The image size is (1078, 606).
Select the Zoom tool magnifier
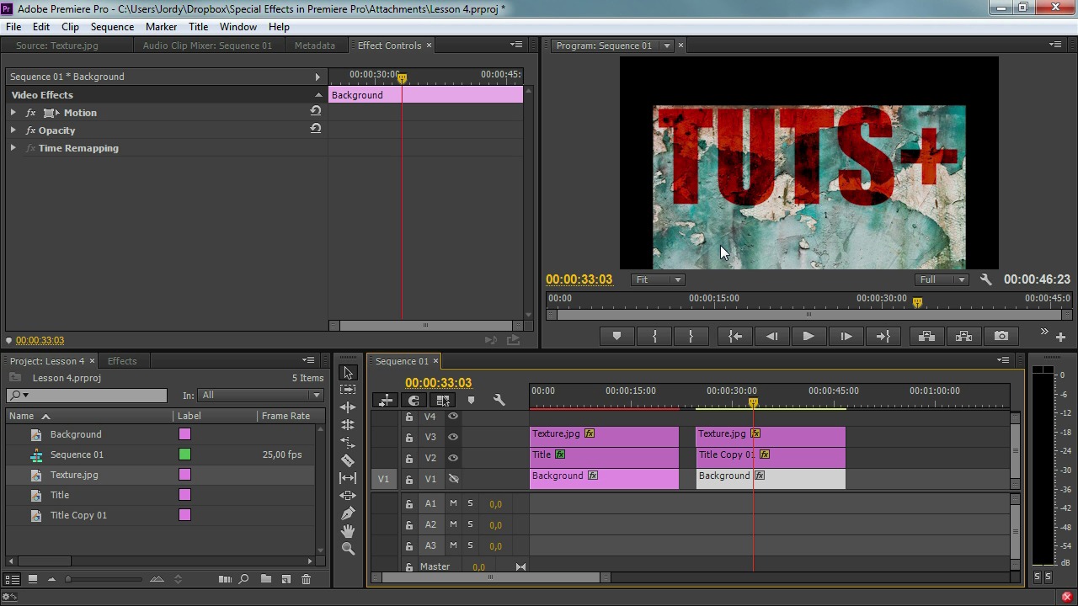pyautogui.click(x=348, y=549)
